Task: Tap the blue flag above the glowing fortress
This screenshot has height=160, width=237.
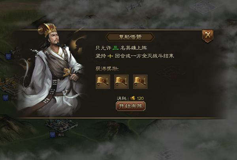Action: coord(8,56)
